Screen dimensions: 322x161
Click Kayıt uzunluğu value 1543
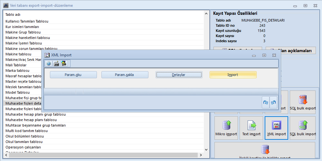(x=261, y=31)
